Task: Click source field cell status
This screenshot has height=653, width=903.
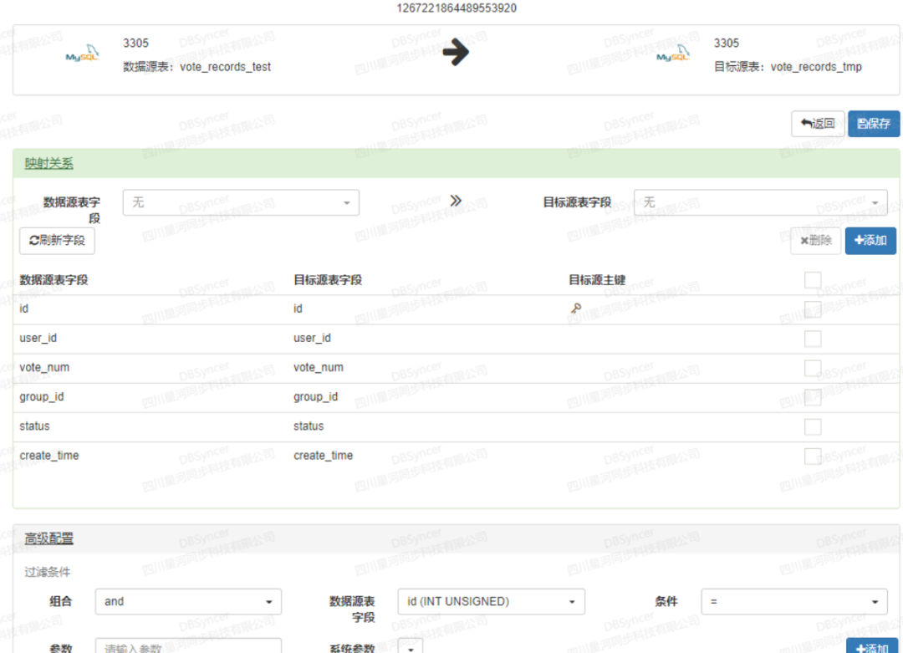Action: 34,426
